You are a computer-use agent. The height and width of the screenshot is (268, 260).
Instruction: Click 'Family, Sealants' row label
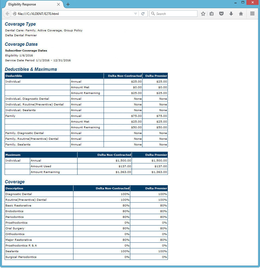tap(18, 145)
